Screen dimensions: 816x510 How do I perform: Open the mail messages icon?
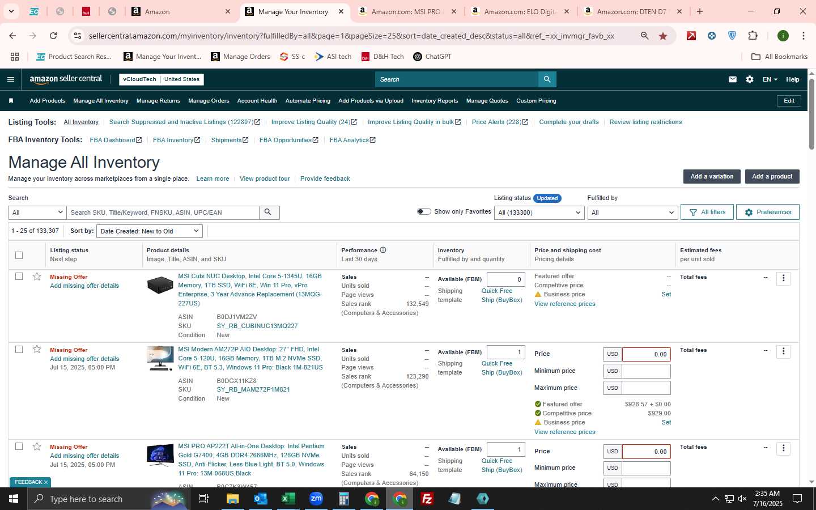(733, 79)
